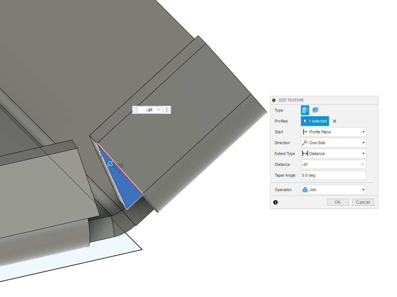Clear profile selection with the X
The width and height of the screenshot is (397, 297).
334,121
